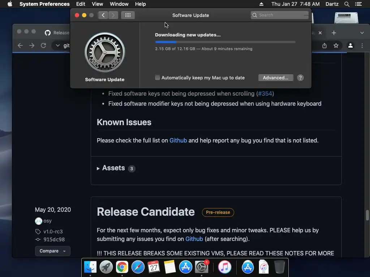The height and width of the screenshot is (277, 370).
Task: Go forward in System Preferences
Action: point(113,15)
